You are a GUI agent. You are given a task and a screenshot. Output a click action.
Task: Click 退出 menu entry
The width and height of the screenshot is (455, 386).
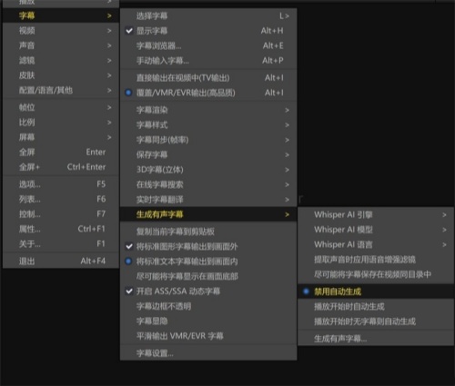[x=61, y=261]
